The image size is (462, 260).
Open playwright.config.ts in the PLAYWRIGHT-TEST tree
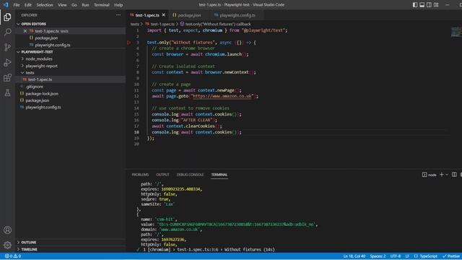43,108
